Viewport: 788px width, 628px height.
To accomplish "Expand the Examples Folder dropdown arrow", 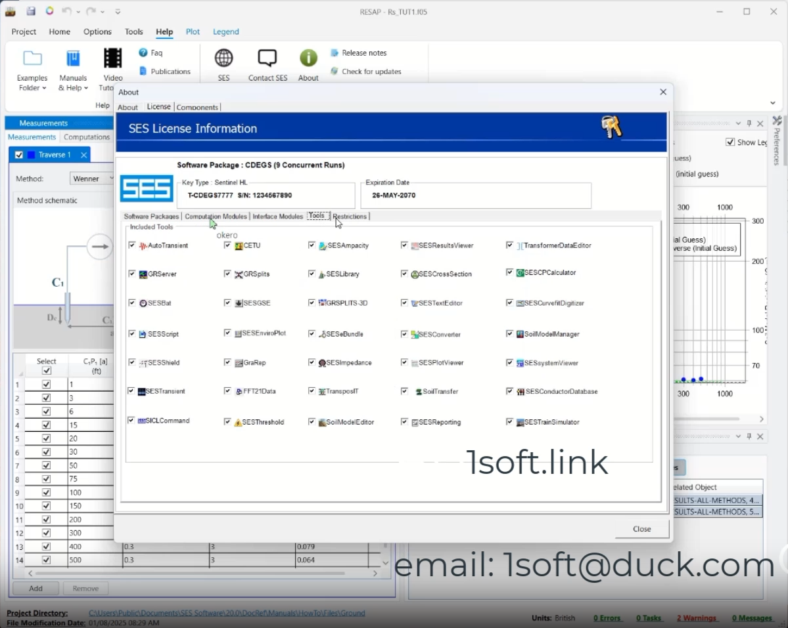I will [44, 89].
